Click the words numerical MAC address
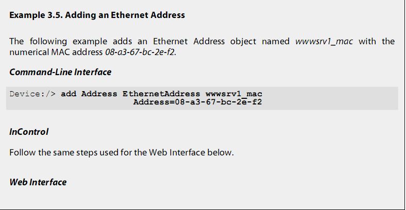 coord(56,52)
